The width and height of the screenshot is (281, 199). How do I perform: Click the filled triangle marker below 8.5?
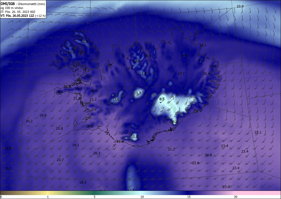(x=160, y=102)
